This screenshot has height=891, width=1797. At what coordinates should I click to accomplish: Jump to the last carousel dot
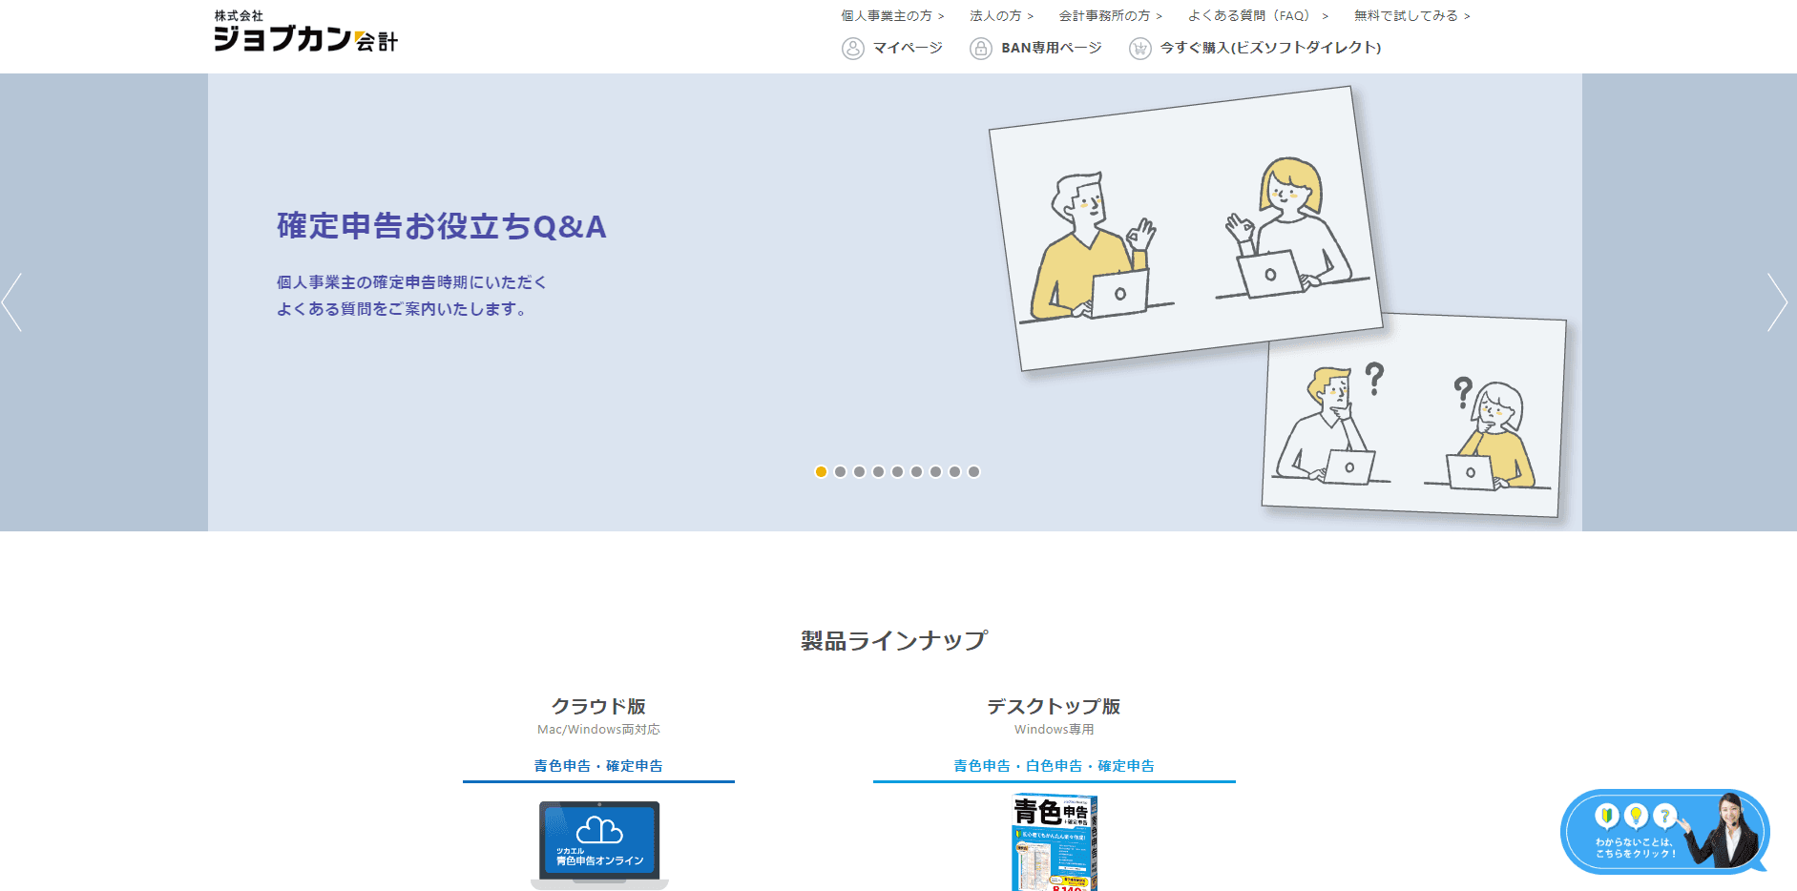point(973,471)
